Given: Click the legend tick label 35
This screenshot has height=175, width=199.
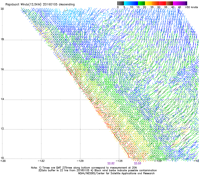Looking at the screenshot, I should point(166,7).
